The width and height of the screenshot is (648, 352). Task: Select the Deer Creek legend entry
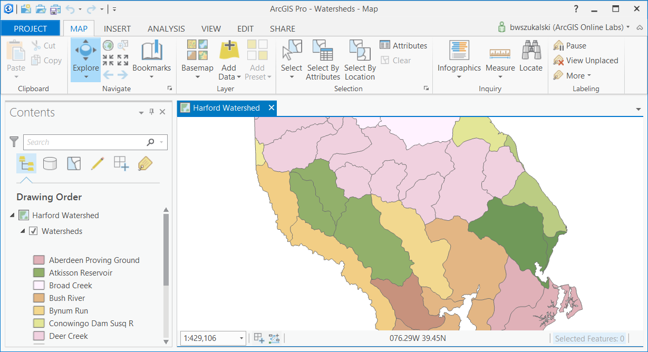pyautogui.click(x=69, y=336)
